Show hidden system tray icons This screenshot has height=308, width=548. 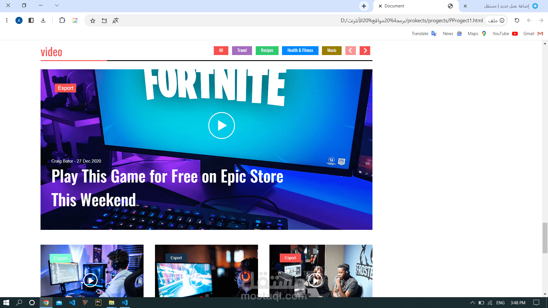(x=472, y=303)
